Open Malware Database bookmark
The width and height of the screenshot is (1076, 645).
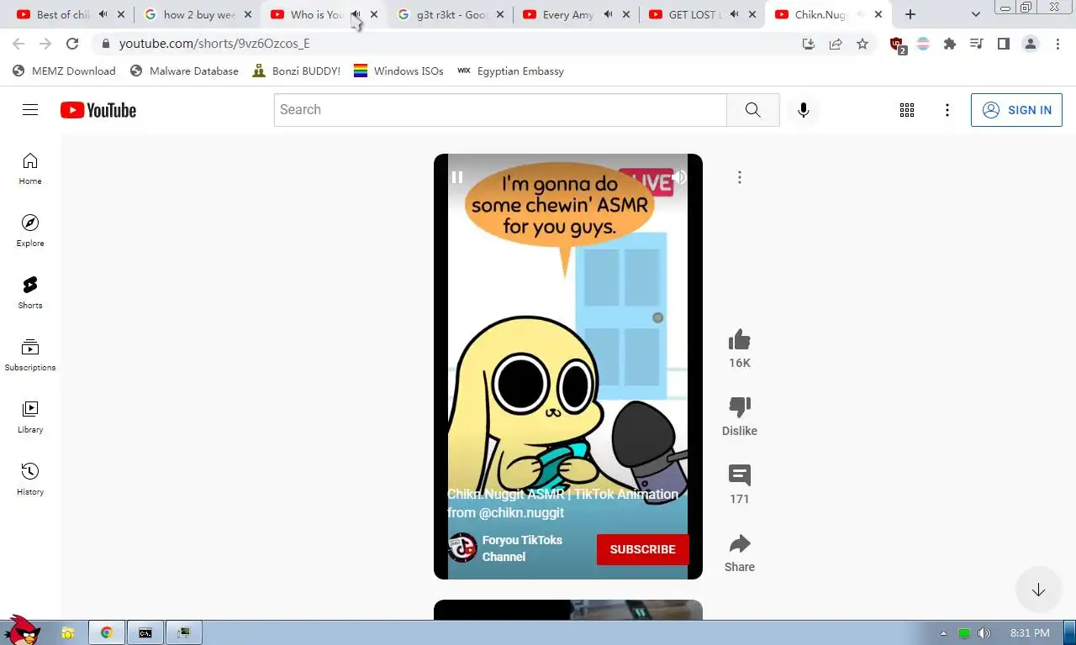coord(185,71)
